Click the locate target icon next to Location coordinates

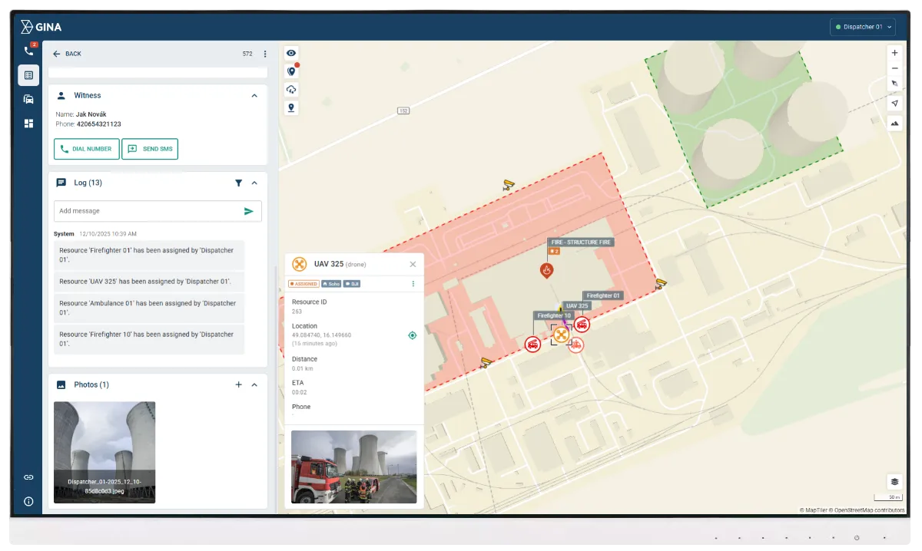pos(413,335)
